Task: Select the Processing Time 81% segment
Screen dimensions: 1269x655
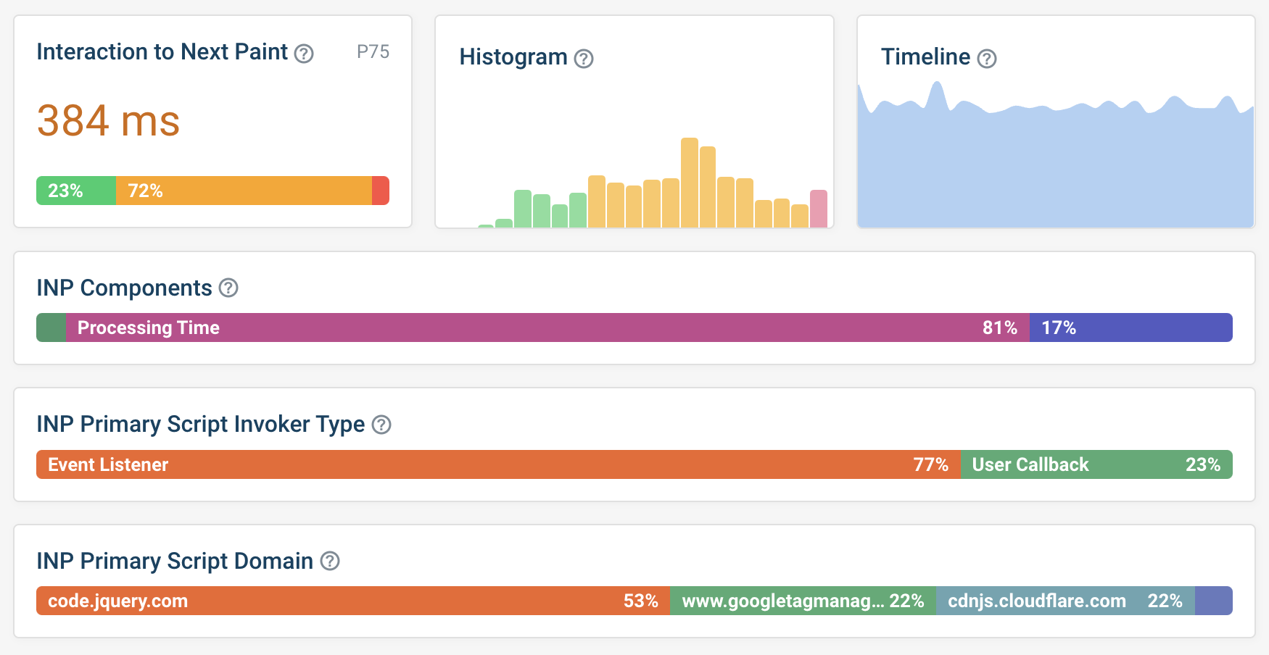Action: point(547,327)
